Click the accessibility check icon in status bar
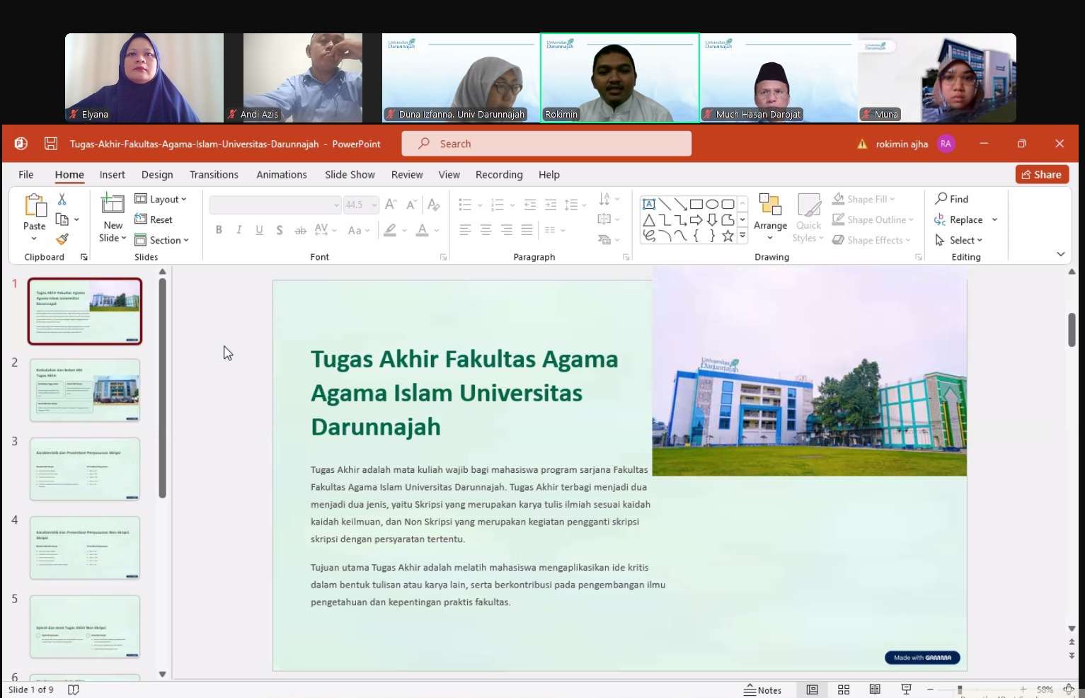The height and width of the screenshot is (698, 1085). pos(73,690)
